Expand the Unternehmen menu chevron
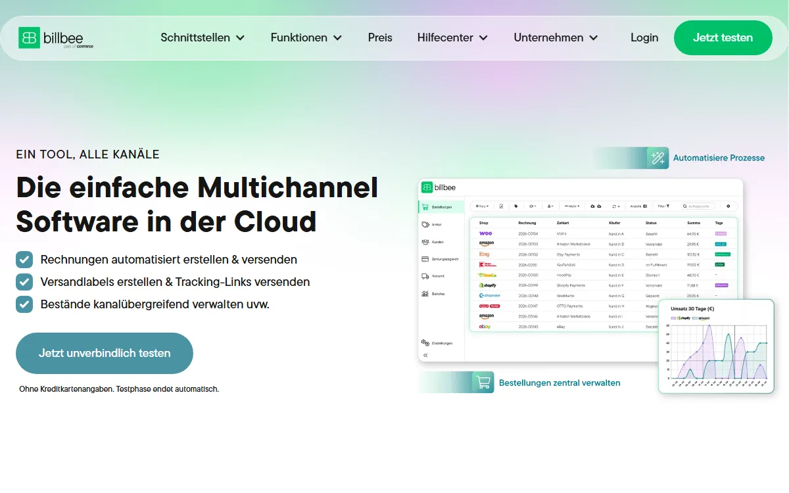 tap(593, 38)
